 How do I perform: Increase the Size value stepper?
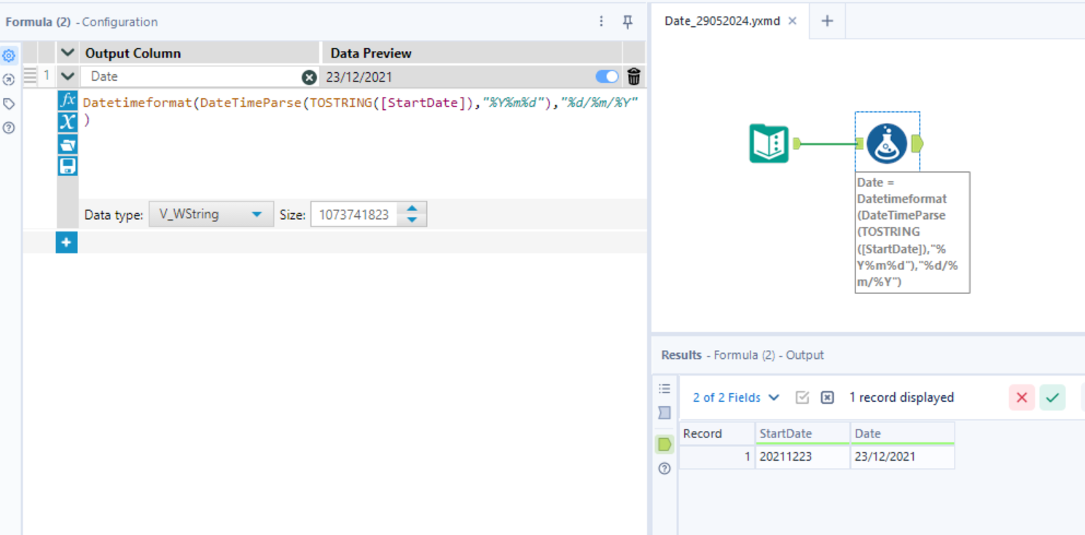click(412, 209)
